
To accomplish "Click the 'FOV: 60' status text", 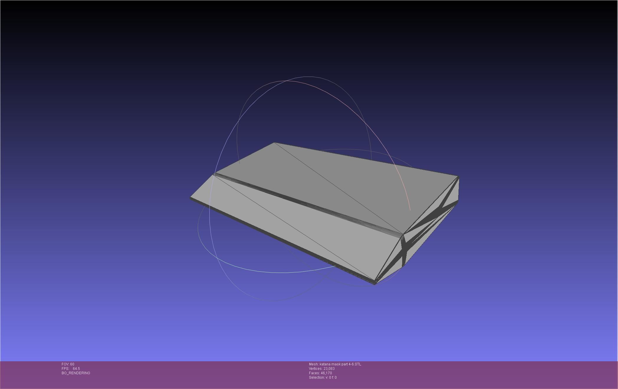I will click(68, 364).
